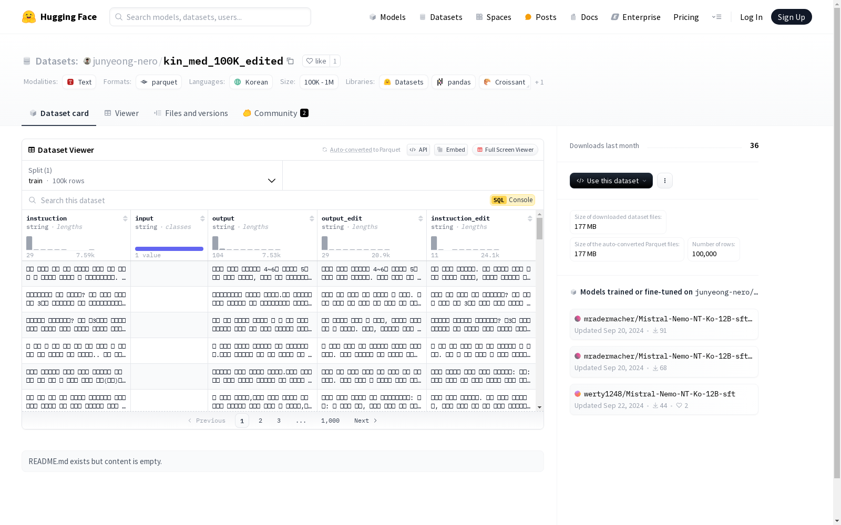Click the like heart button

pos(316,61)
